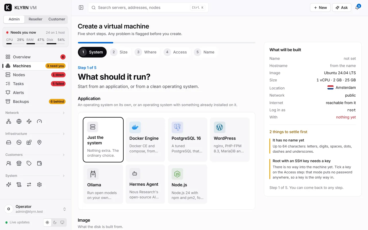Open the settings gear icon under System
368x230 pixels.
tap(39, 185)
